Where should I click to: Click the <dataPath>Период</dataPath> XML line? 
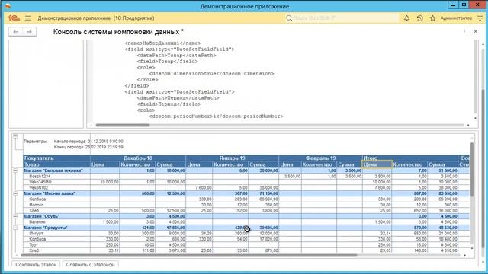[178, 98]
